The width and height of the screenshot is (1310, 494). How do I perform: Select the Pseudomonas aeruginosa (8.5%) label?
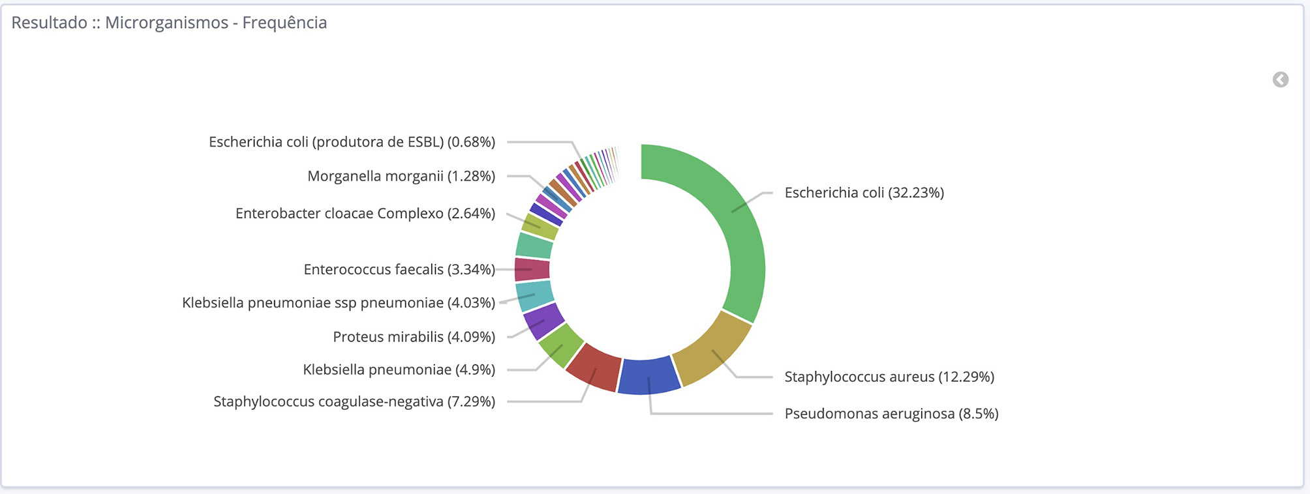click(891, 414)
